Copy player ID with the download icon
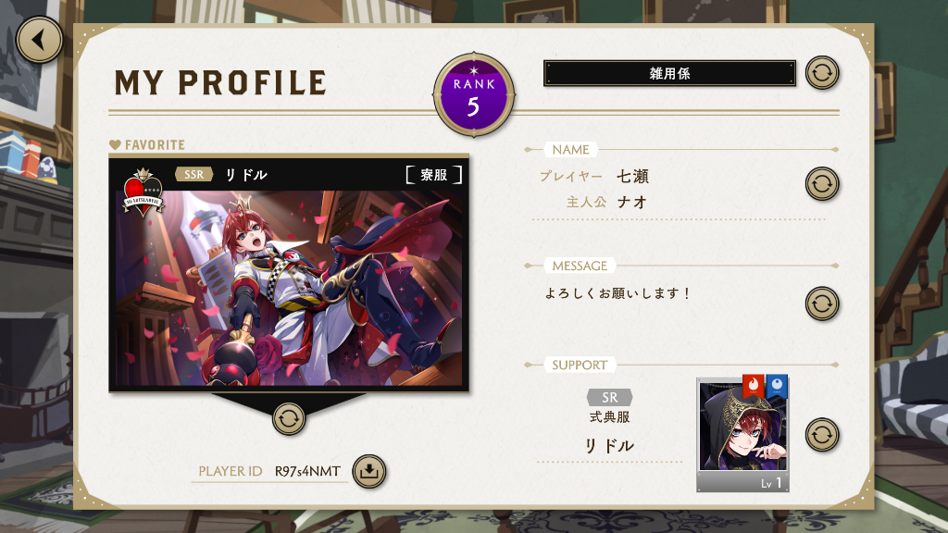 tap(368, 471)
